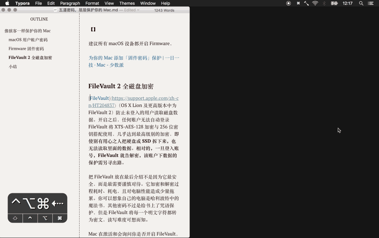Open the Apple menu

click(x=7, y=3)
